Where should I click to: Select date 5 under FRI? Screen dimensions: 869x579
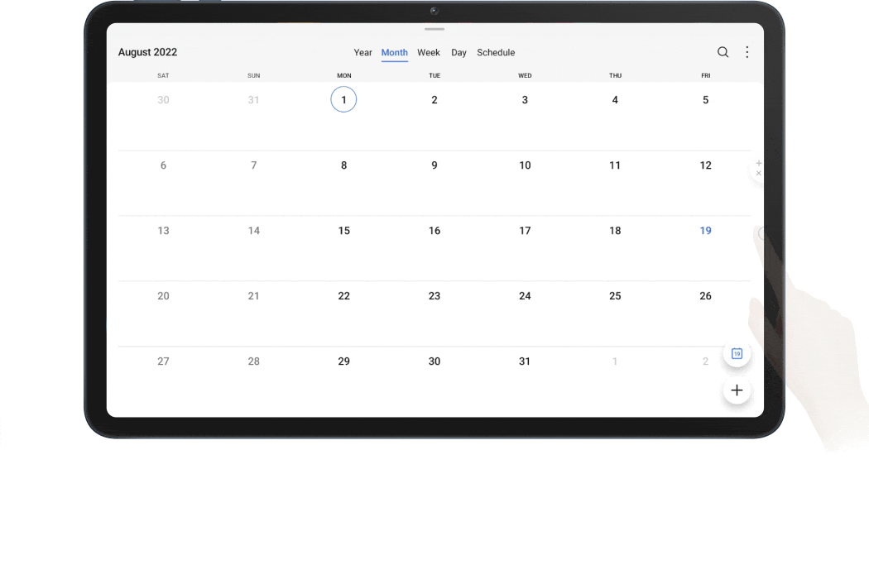(x=705, y=100)
